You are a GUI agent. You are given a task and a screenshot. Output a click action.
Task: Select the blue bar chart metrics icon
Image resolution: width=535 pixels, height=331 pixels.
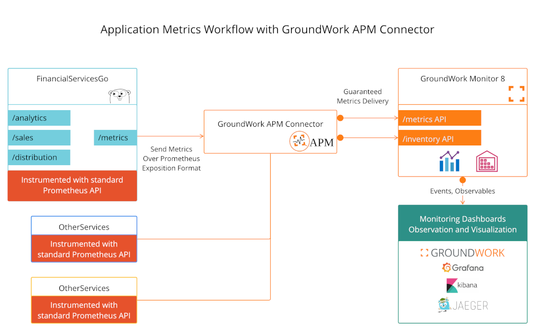click(449, 161)
